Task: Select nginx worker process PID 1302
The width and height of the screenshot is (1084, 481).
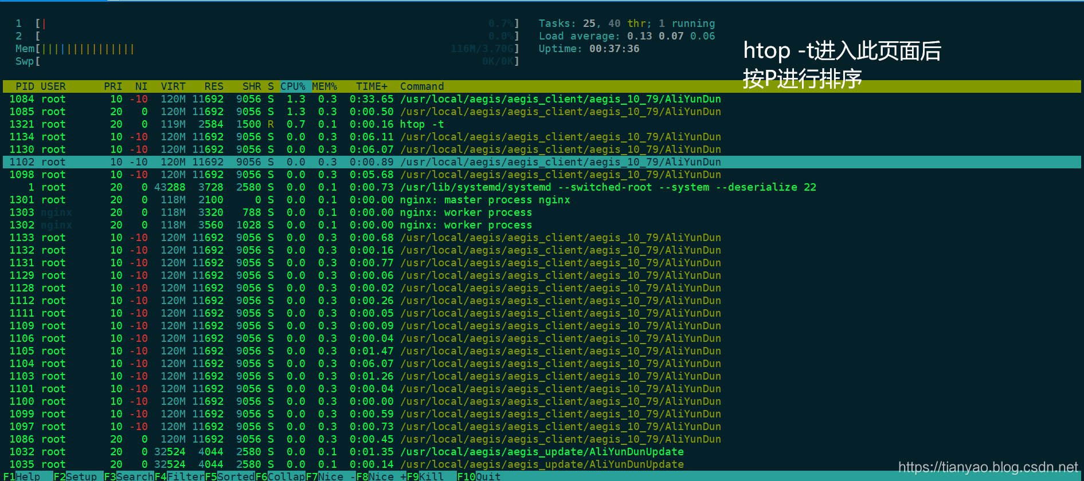Action: (542, 225)
